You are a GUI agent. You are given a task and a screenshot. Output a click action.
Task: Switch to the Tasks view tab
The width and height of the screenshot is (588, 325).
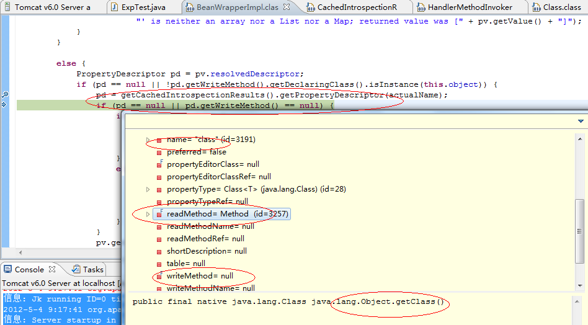click(x=92, y=270)
